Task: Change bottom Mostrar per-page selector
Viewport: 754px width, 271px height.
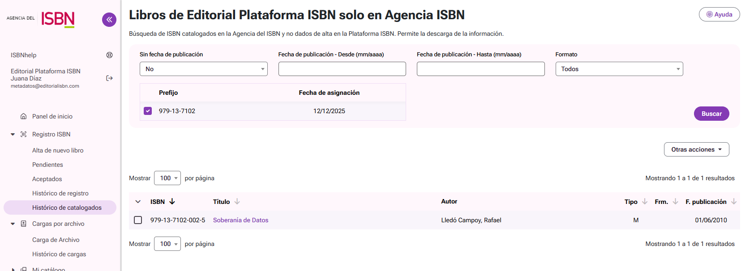Action: (x=167, y=244)
